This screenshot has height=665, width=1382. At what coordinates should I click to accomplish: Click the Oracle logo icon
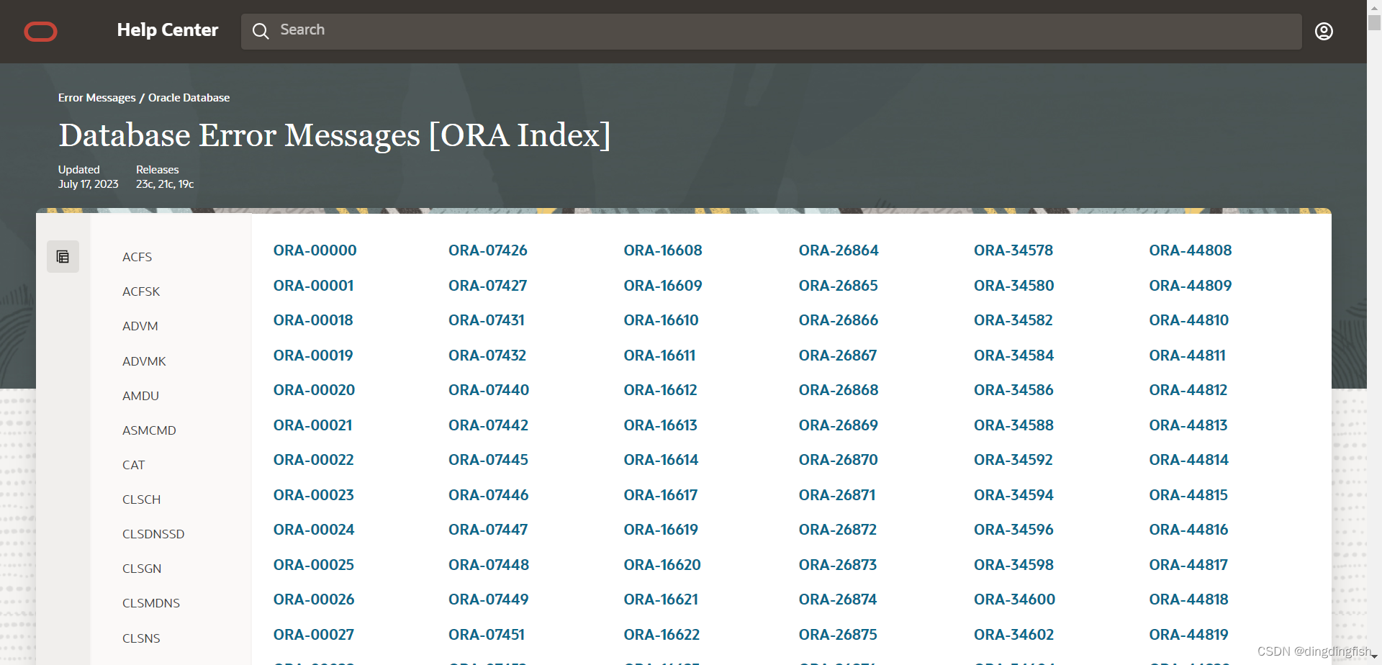point(40,31)
